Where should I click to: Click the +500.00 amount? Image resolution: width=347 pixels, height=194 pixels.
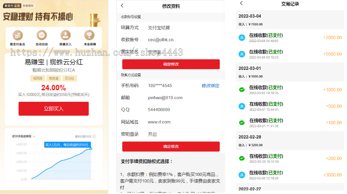coord(334,106)
